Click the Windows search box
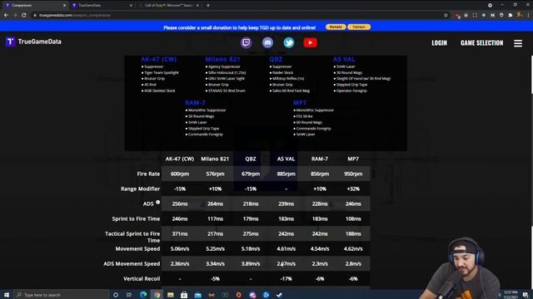The width and height of the screenshot is (533, 299). click(62, 295)
